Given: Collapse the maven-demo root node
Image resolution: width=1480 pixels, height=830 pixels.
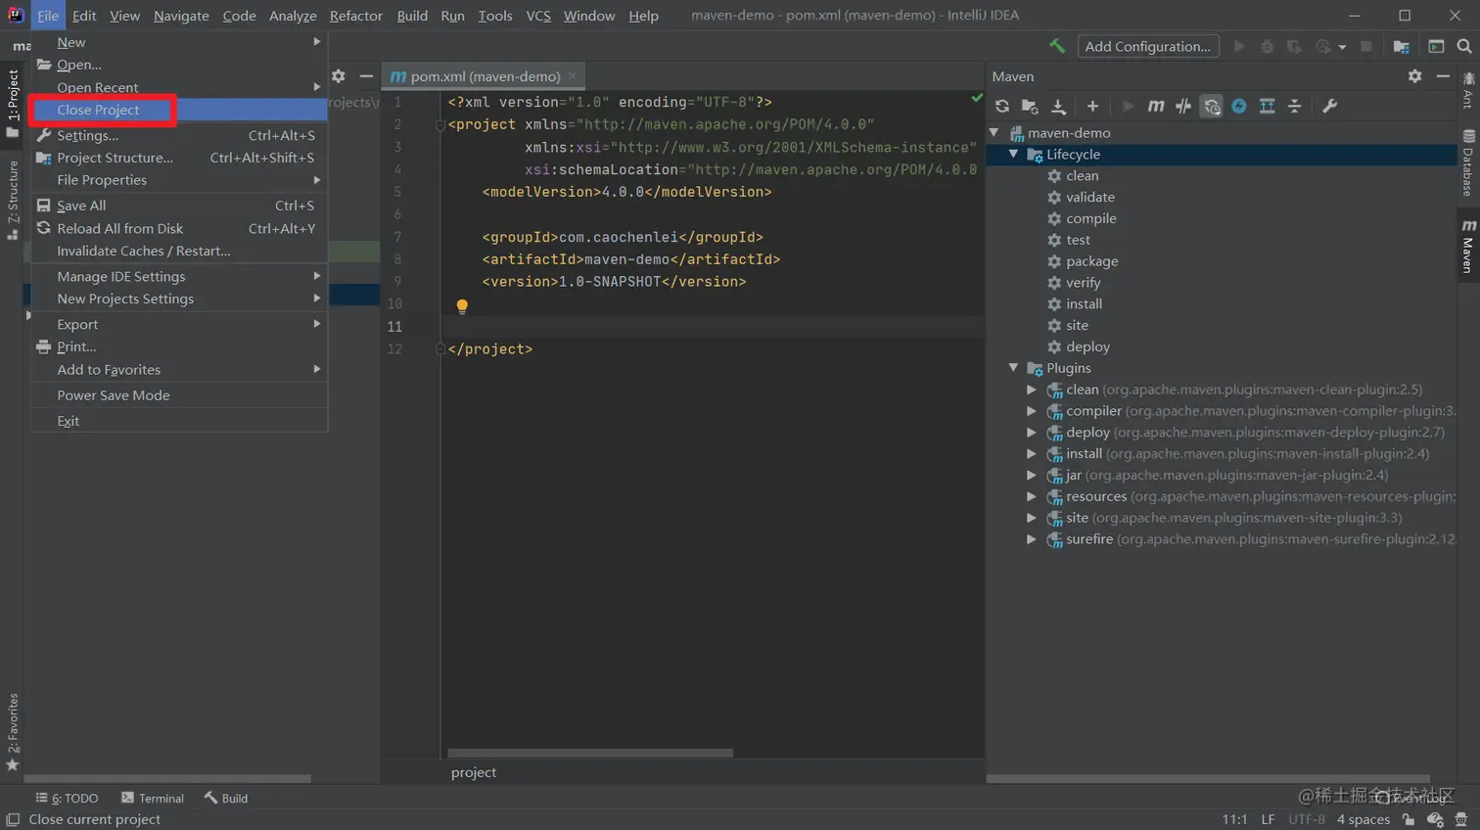Looking at the screenshot, I should click(x=994, y=132).
